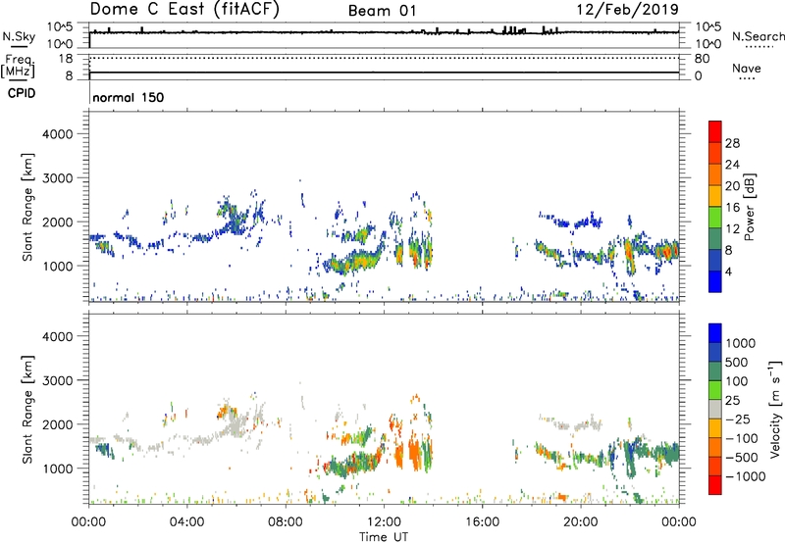The image size is (785, 543).
Task: Click the '20:00' time axis tick label
Action: coord(581,522)
